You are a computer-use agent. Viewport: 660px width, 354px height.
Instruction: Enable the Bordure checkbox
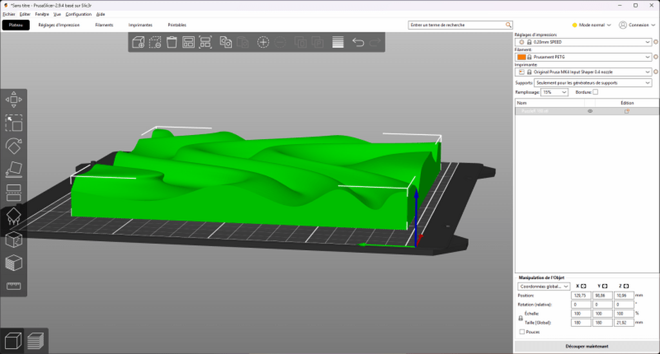[595, 92]
